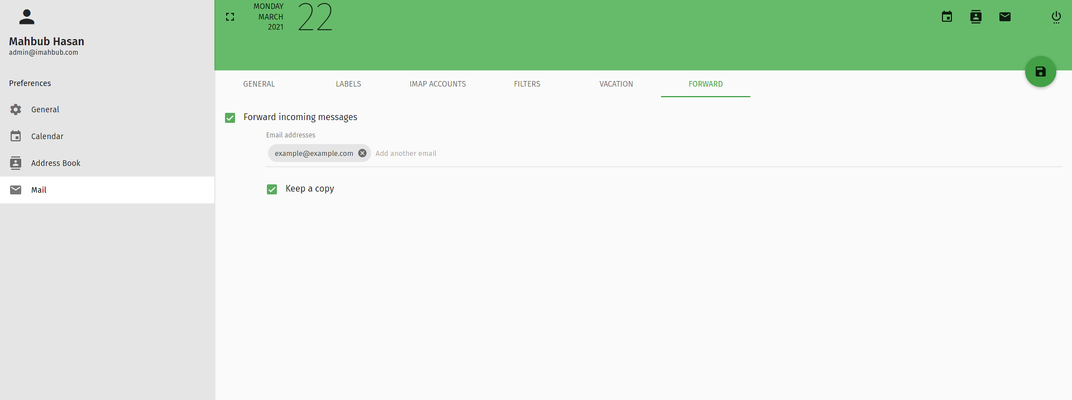Open Calendar preferences in sidebar
The width and height of the screenshot is (1072, 400).
(x=107, y=136)
